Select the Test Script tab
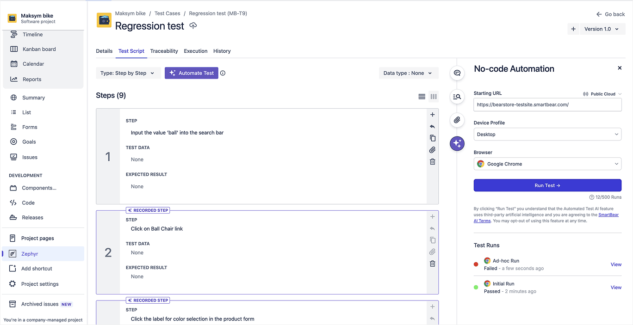 tap(131, 51)
